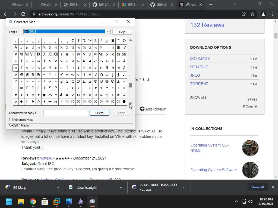Go back to the previous page
Viewport: 278px width, 208px height.
(x=6, y=14)
